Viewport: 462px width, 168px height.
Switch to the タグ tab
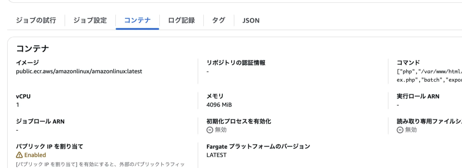(x=219, y=20)
